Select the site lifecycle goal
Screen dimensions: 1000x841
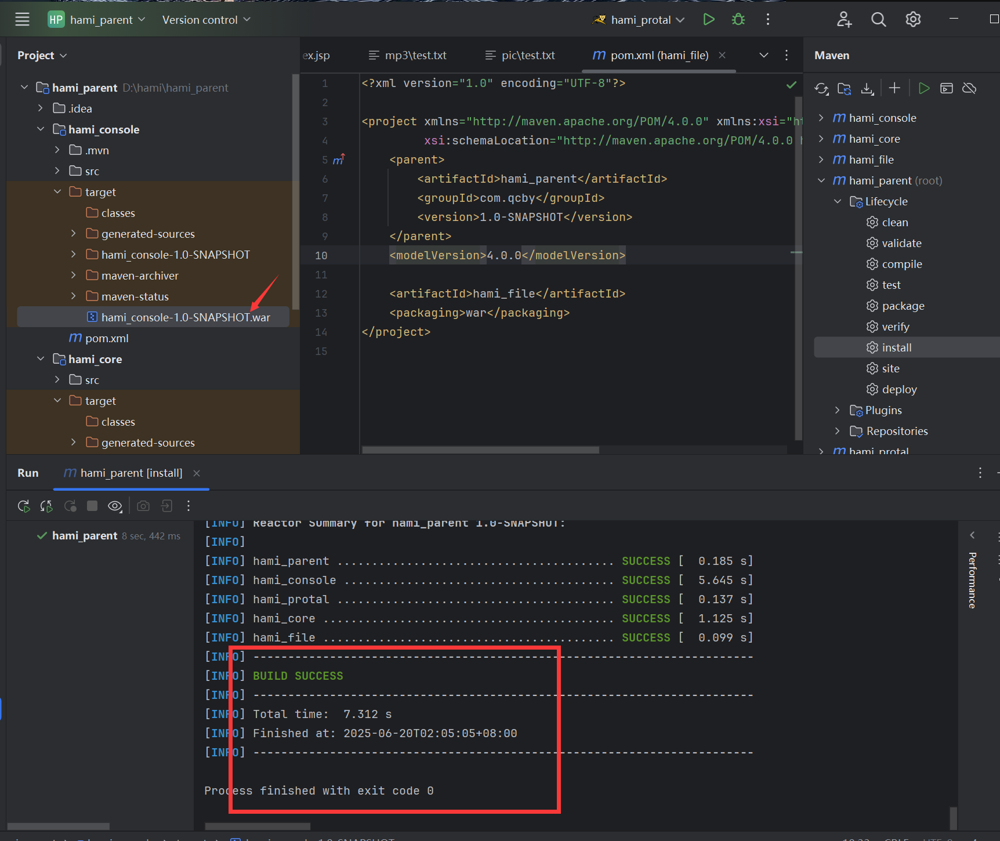pos(890,368)
